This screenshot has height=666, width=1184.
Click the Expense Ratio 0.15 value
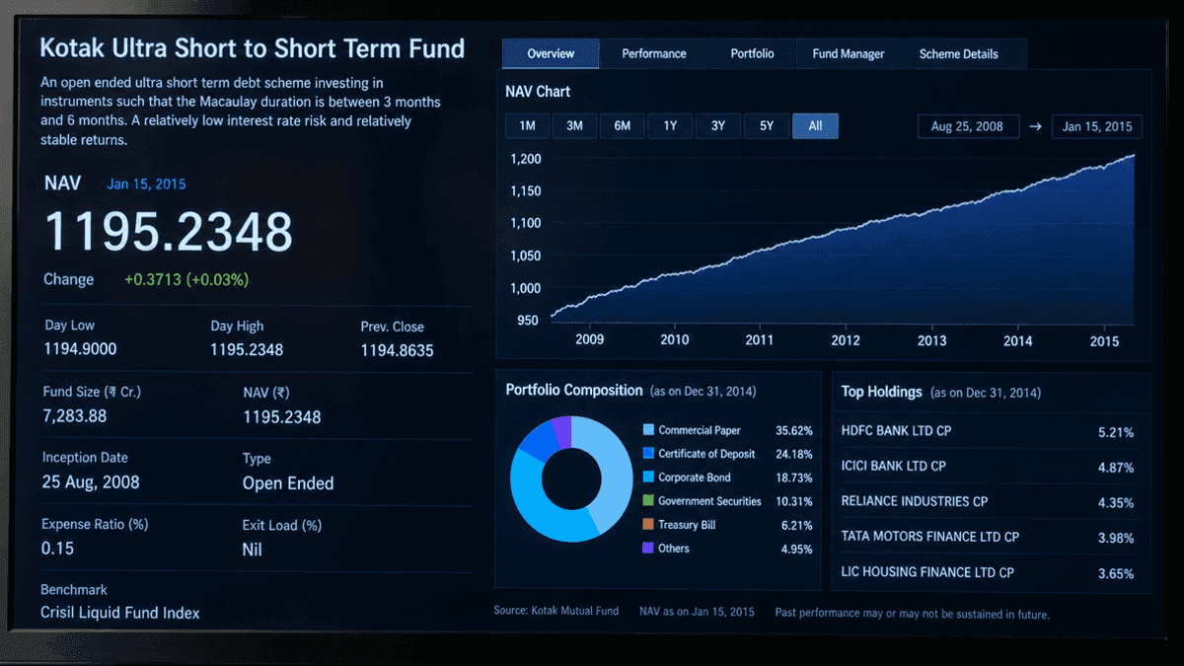[57, 548]
